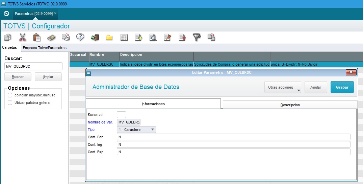
Task: Select the MV_QUEBRSC cell in the table
Action: pos(104,64)
